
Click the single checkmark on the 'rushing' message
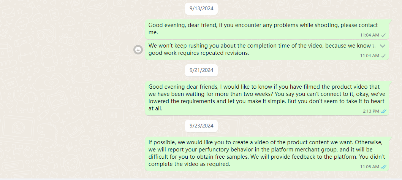pyautogui.click(x=383, y=56)
